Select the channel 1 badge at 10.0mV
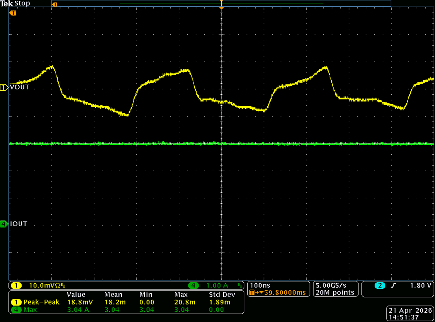The image size is (435, 322). point(16,285)
